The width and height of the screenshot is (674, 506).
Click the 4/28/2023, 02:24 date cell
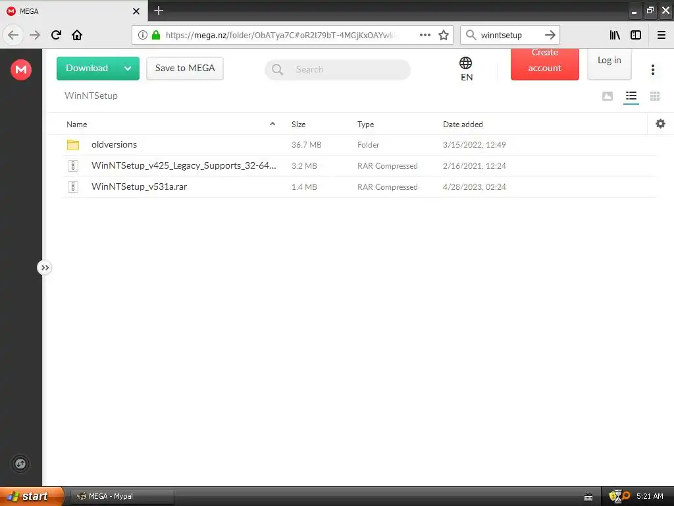click(475, 187)
